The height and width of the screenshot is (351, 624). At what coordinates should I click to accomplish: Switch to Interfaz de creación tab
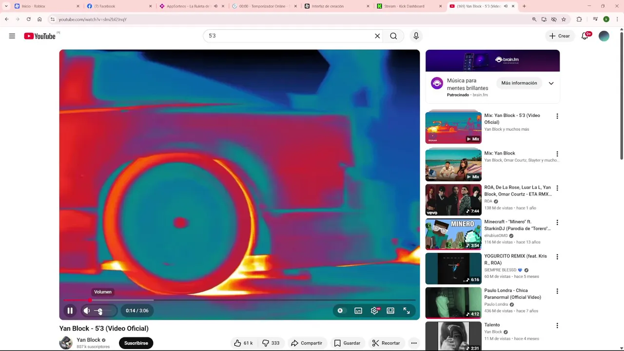336,6
